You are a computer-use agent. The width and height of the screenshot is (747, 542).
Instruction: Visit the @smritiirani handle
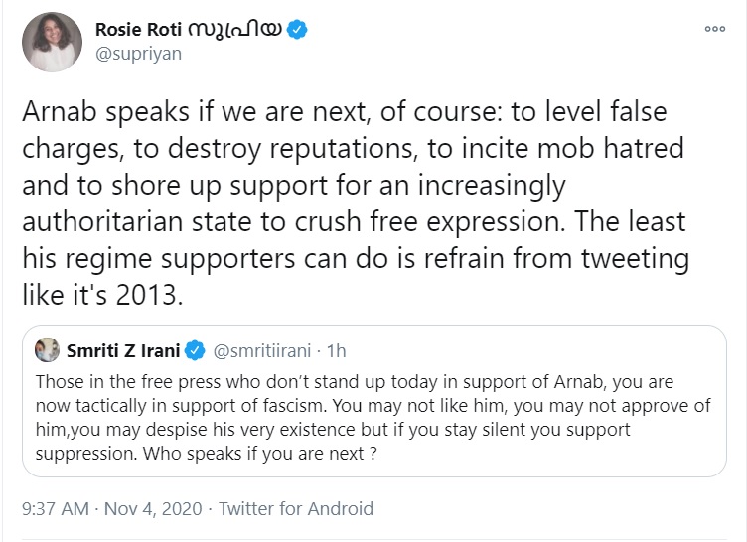(261, 351)
